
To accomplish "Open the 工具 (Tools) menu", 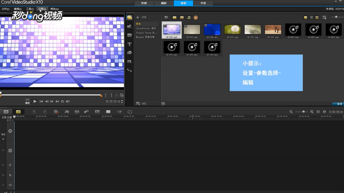I will (x=30, y=9).
